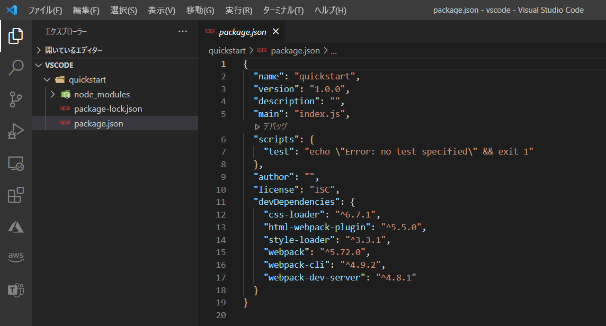Open the 実行(R) menu
Screen dimensions: 606x326
coord(239,10)
